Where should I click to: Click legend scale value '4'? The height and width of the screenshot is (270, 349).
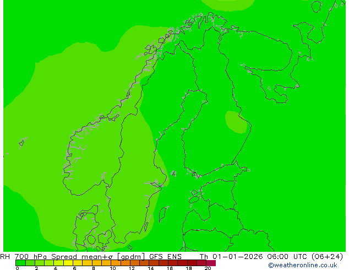pyautogui.click(x=56, y=268)
